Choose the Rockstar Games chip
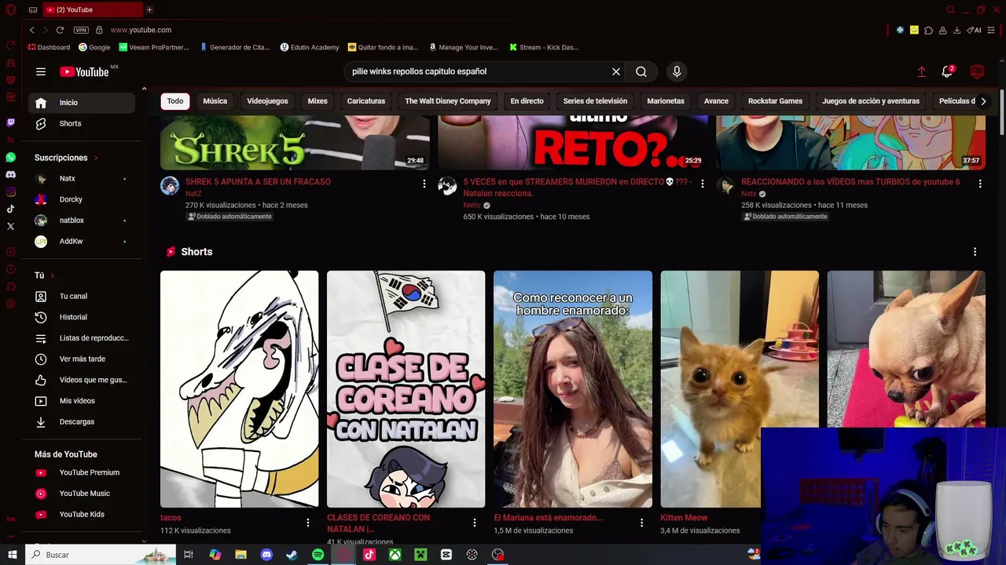Image resolution: width=1006 pixels, height=565 pixels. [x=775, y=101]
